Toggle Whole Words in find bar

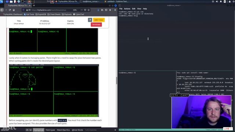pos(77,130)
